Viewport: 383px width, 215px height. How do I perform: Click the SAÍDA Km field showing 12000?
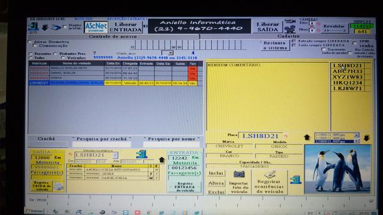pyautogui.click(x=41, y=158)
